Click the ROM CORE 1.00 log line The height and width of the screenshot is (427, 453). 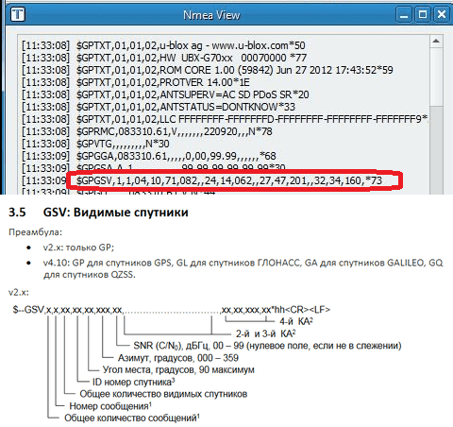(x=208, y=70)
